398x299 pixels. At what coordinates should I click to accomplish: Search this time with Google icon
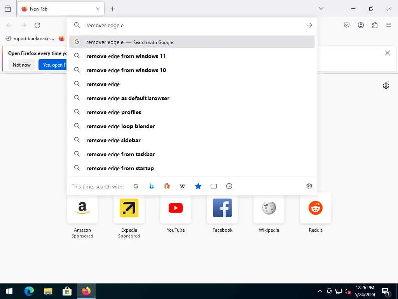pos(136,186)
